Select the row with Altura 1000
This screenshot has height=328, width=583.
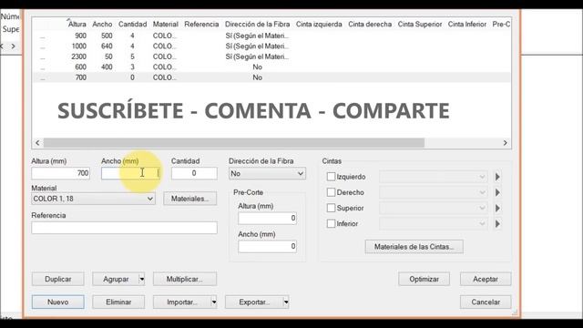[271, 46]
